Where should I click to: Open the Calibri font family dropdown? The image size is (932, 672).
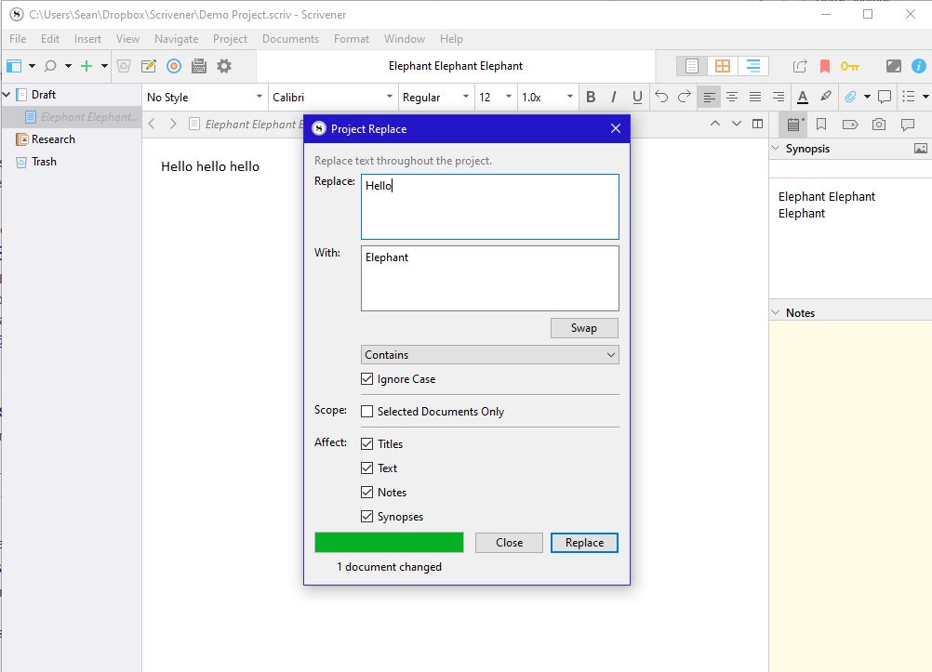click(332, 97)
